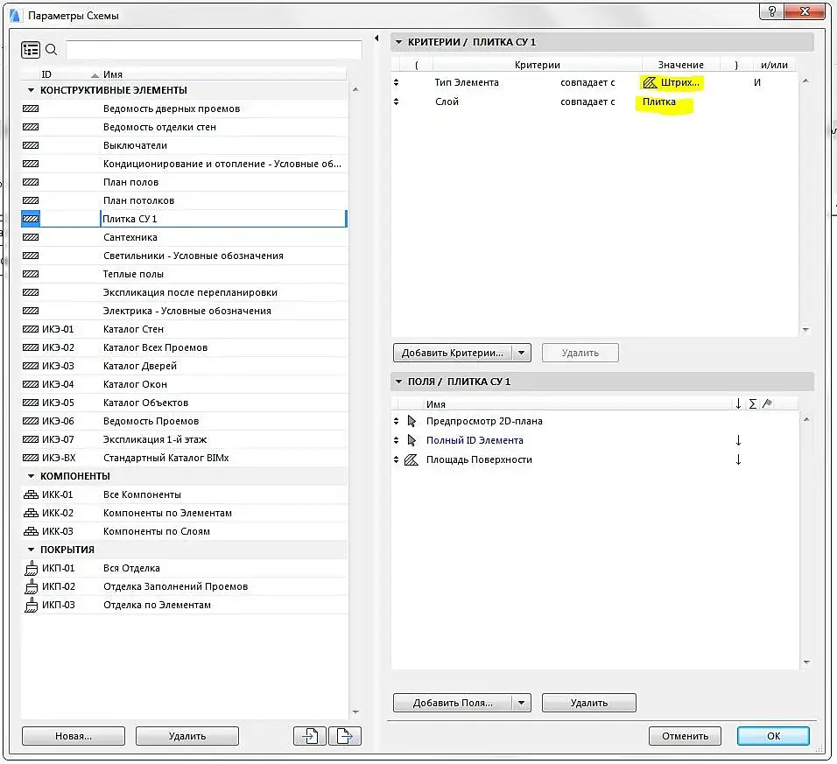
Task: Click Удалить button under scheme list
Action: click(x=186, y=736)
